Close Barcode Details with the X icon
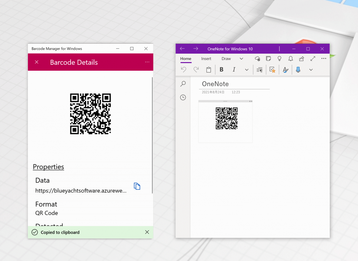 pos(36,62)
